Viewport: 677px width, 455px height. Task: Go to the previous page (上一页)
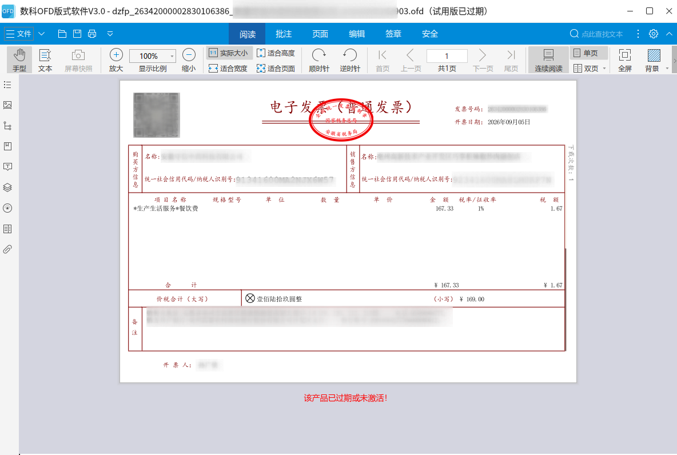point(411,59)
